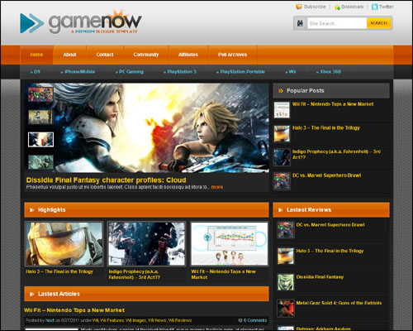The height and width of the screenshot is (331, 413).
Task: Open Indigo Prophecy caption link under Highlights
Action: pyautogui.click(x=135, y=275)
